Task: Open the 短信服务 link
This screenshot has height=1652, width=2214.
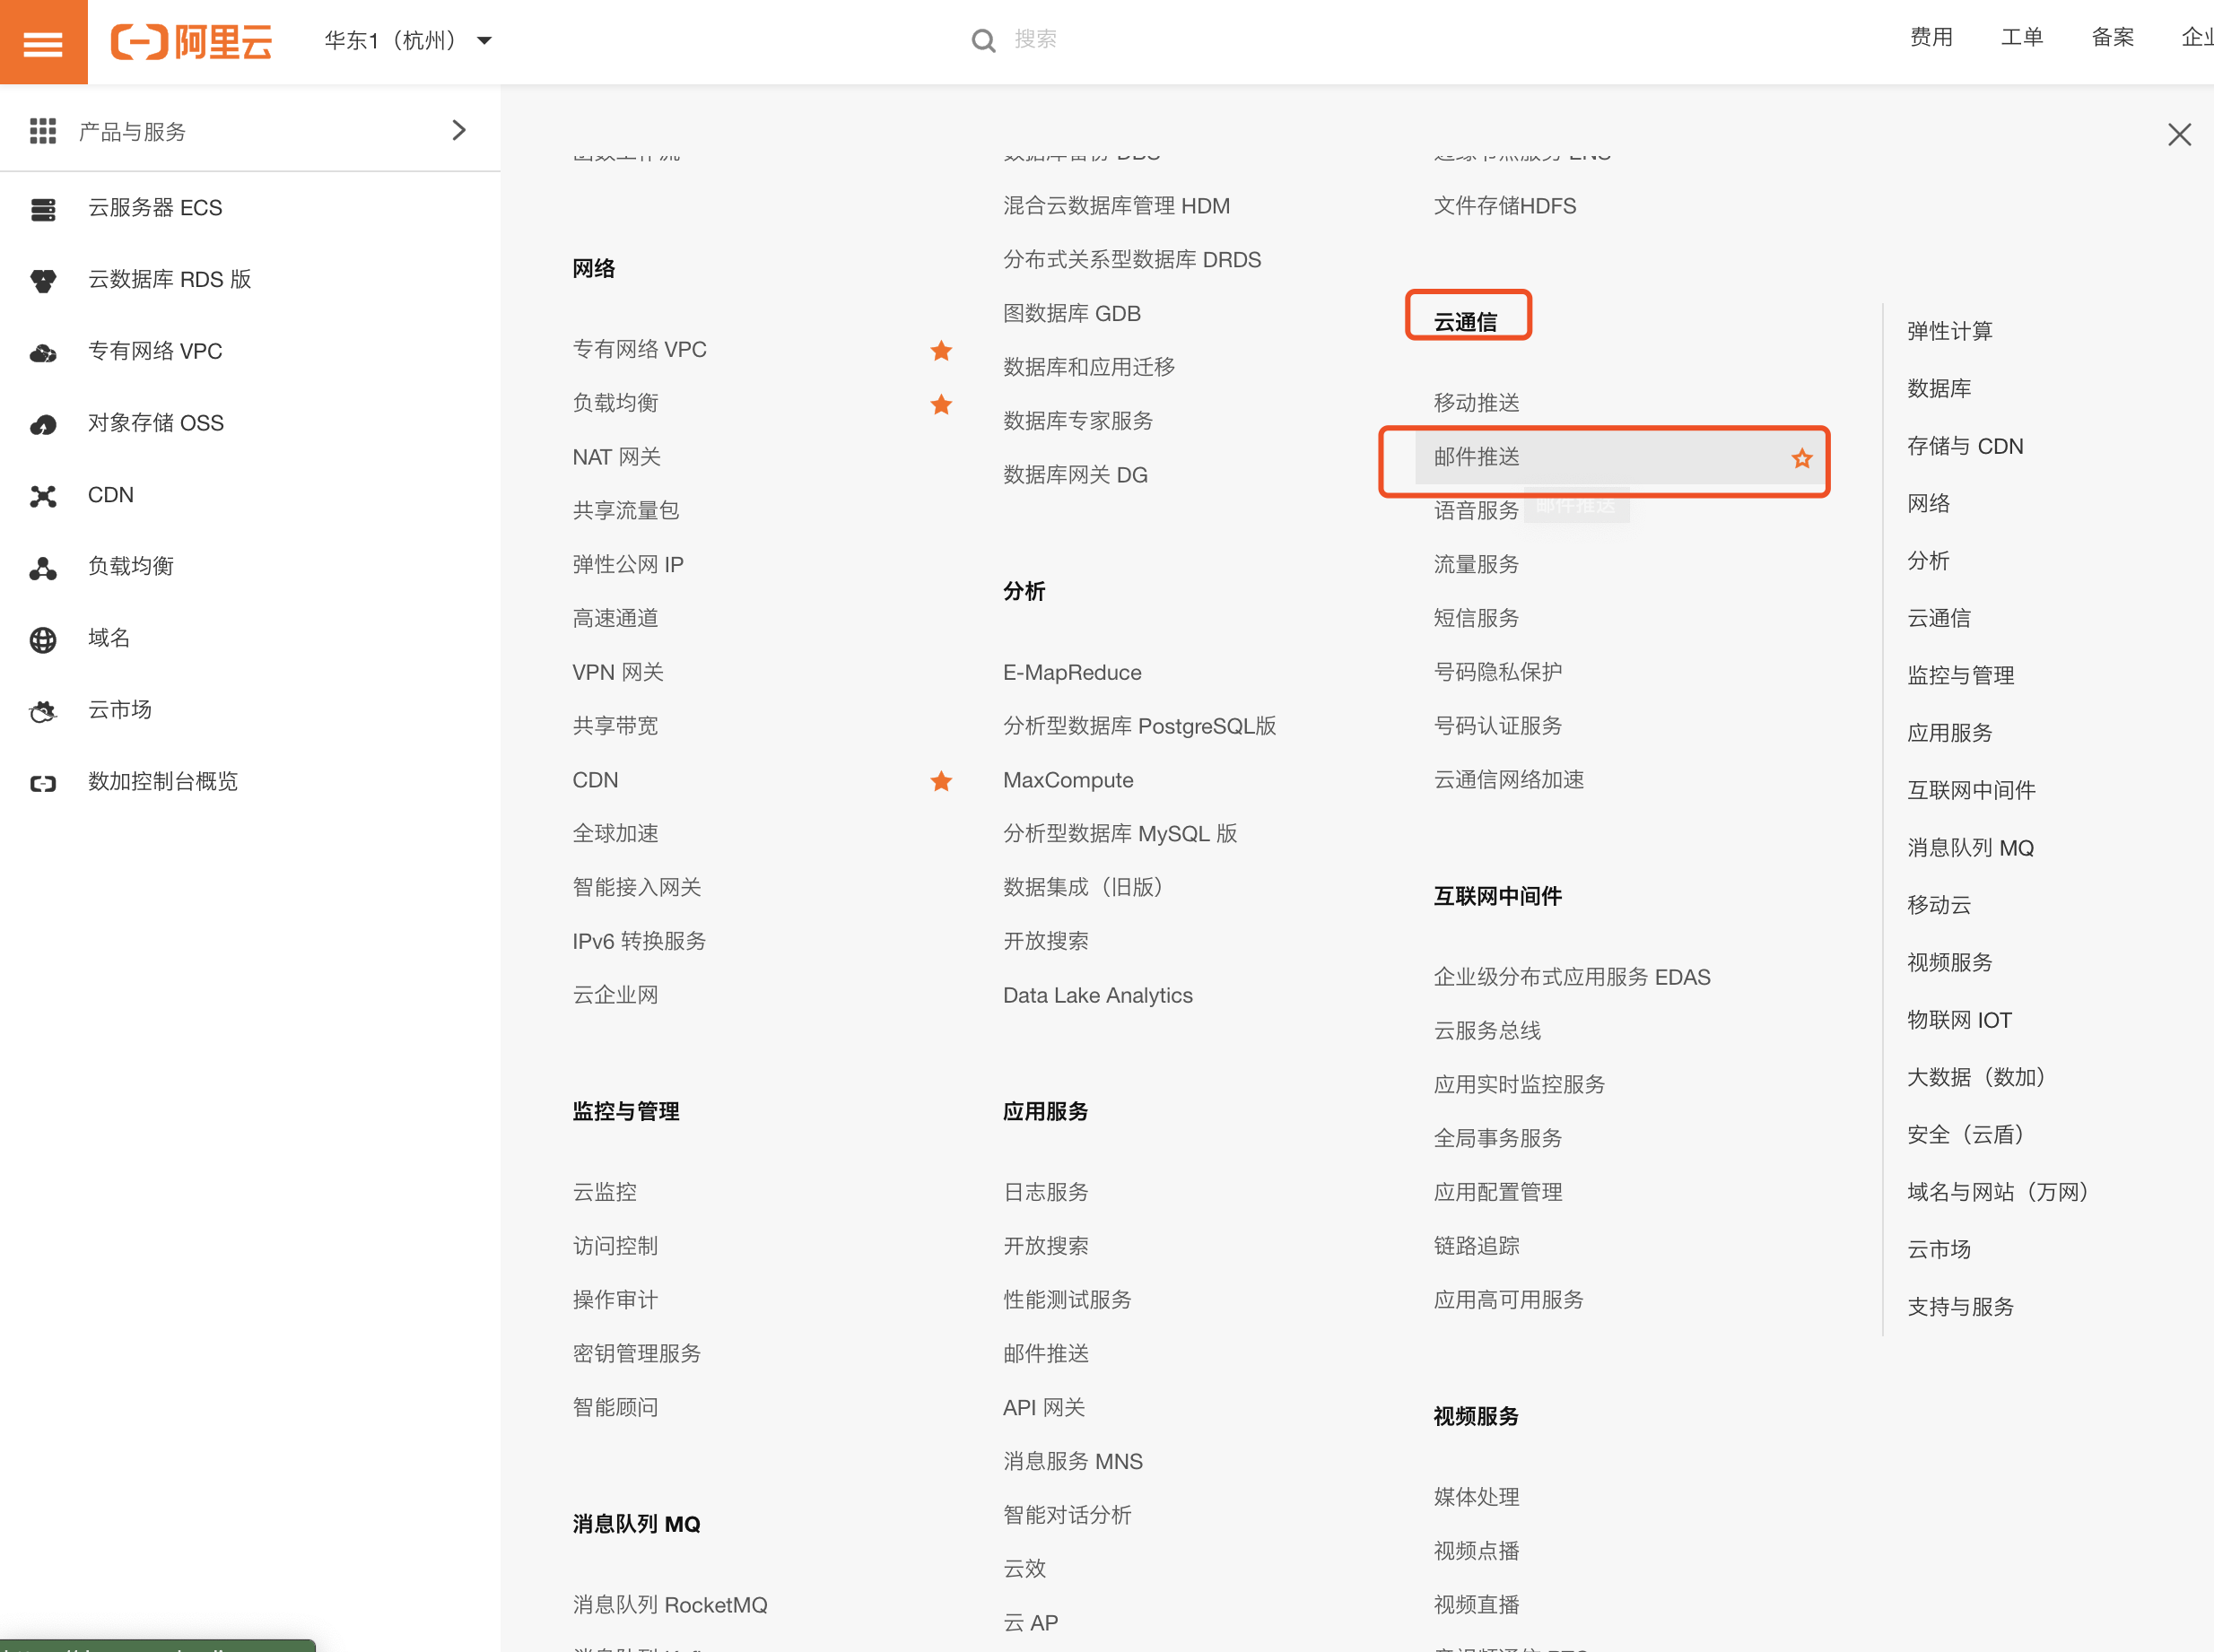Action: [1475, 618]
